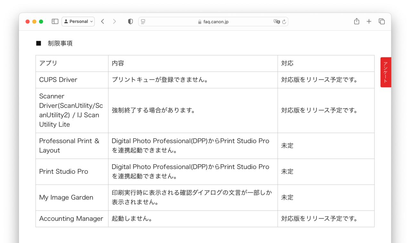Click the 起動しません text
The image size is (410, 243).
(132, 219)
